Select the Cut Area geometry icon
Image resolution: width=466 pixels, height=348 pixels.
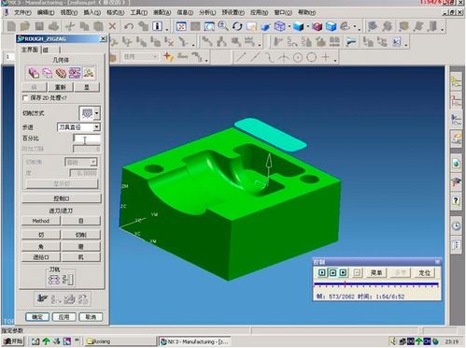tap(75, 73)
